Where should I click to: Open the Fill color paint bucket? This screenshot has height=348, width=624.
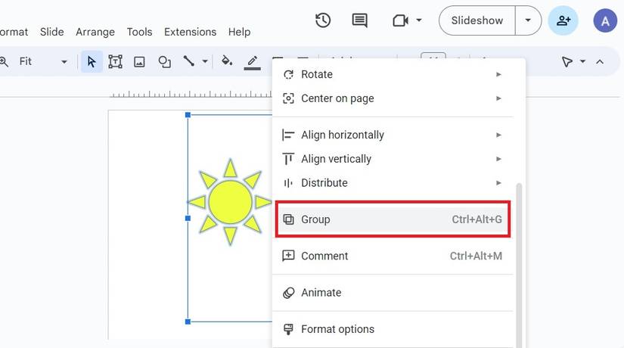click(227, 61)
